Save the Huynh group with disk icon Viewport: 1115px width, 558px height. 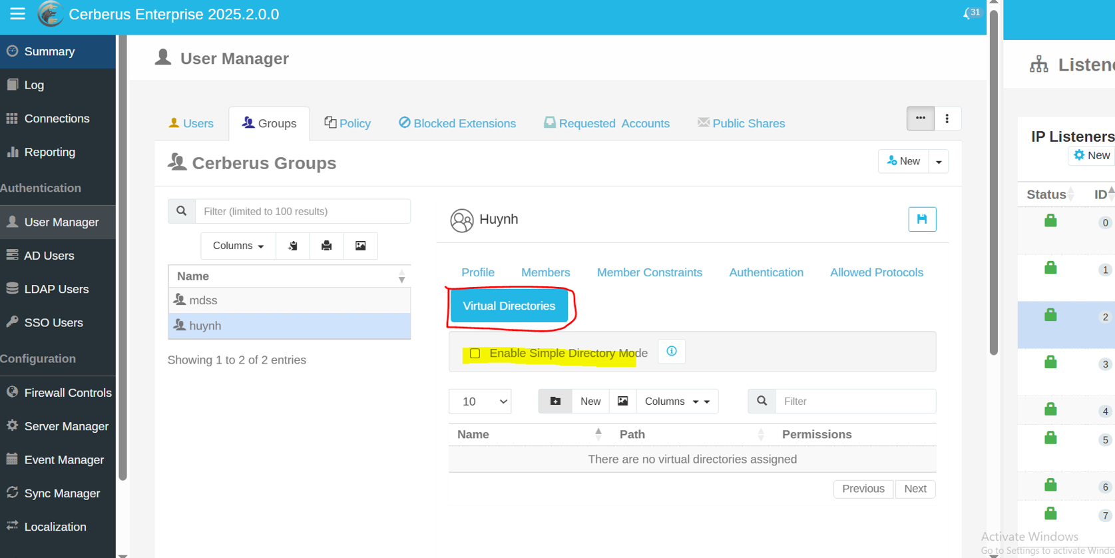pyautogui.click(x=922, y=219)
